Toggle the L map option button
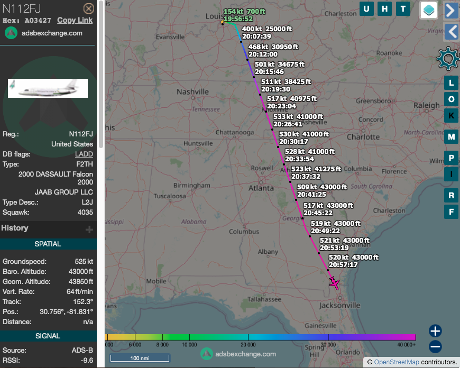 451,83
